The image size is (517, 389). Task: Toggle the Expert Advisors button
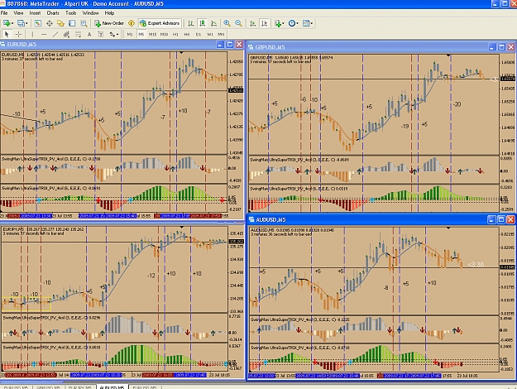(160, 23)
